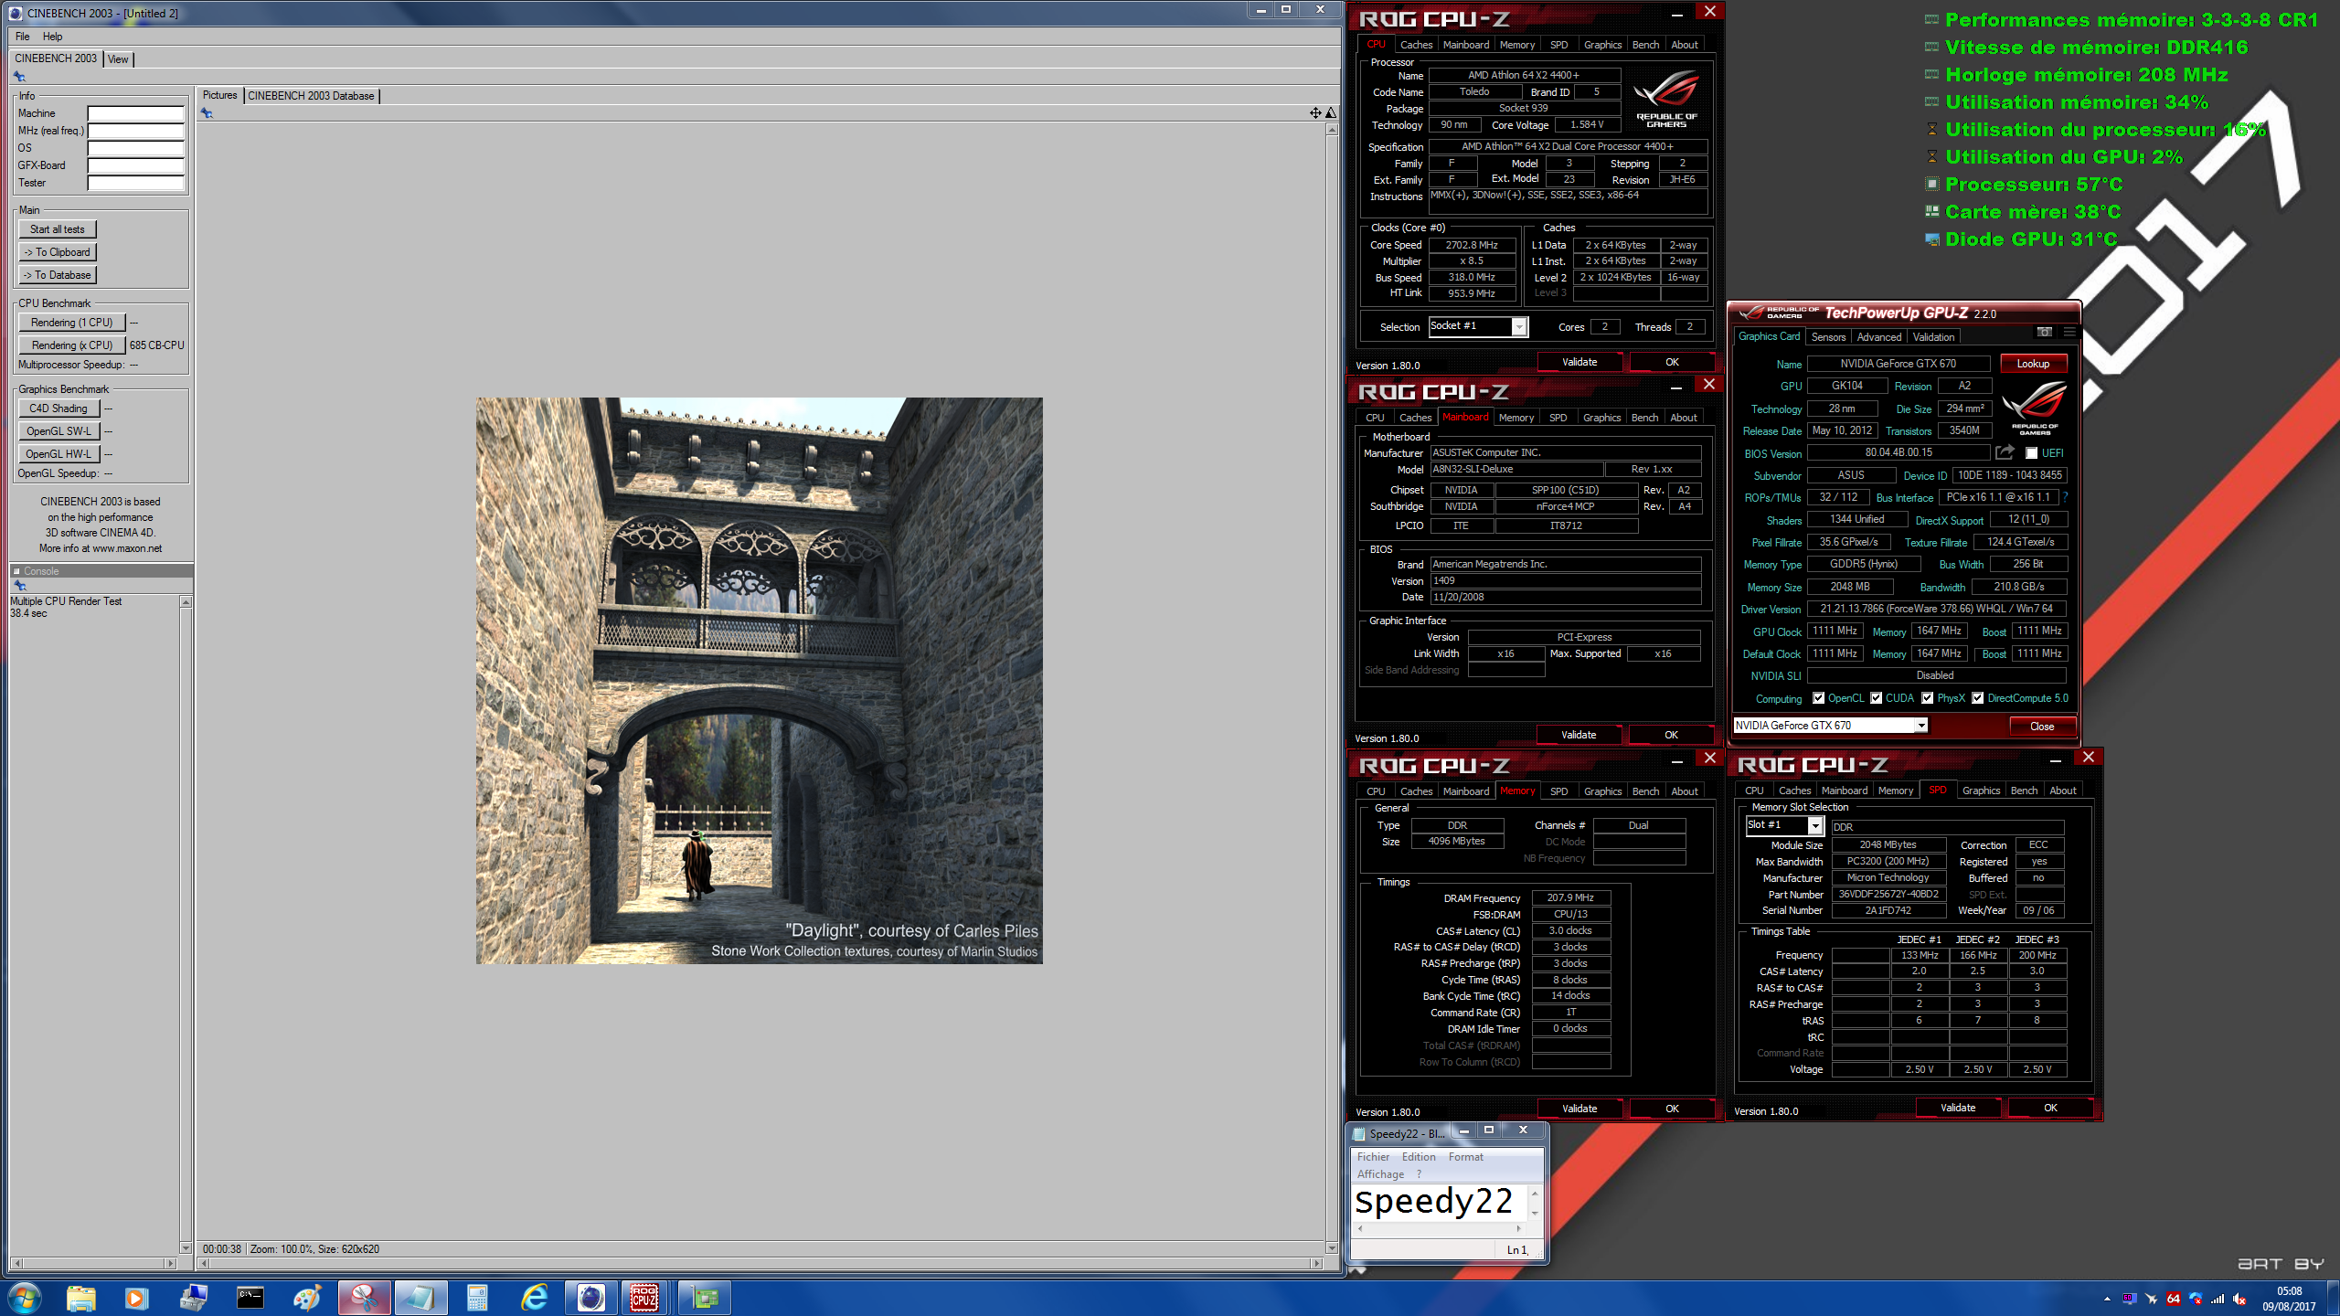
Task: Click the airplane tray icon
Action: click(x=2151, y=1299)
